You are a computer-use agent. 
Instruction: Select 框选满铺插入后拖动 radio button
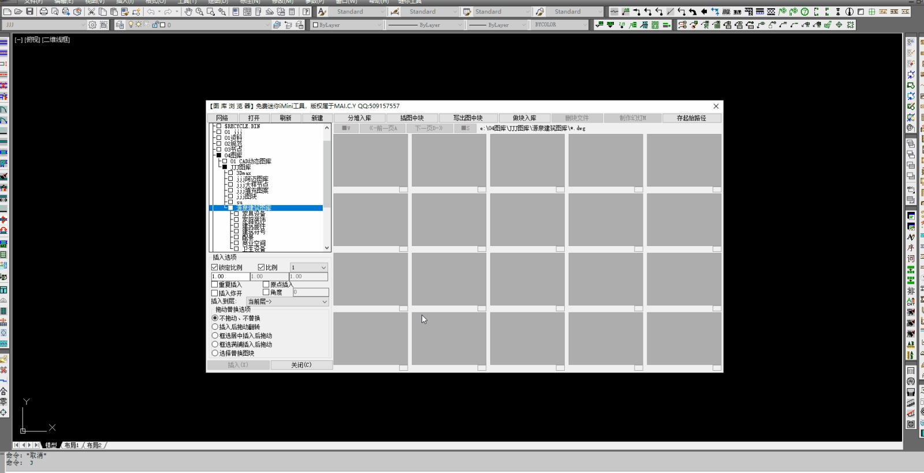(215, 344)
